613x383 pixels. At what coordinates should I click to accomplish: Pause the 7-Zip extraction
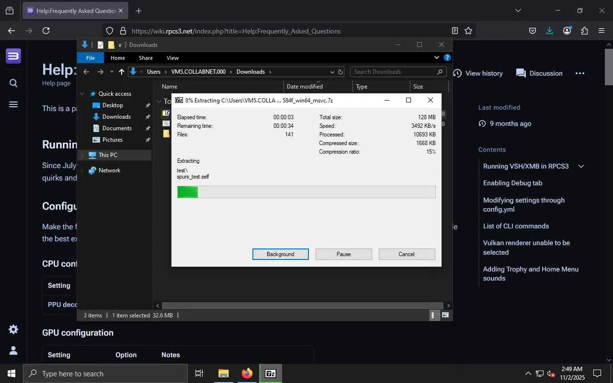[x=343, y=254]
